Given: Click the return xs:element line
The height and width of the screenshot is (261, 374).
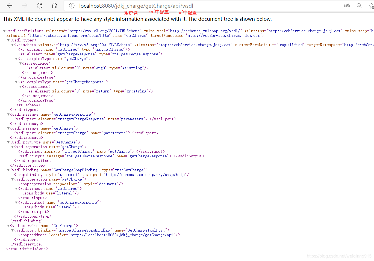Looking at the screenshot, I should pos(90,91).
